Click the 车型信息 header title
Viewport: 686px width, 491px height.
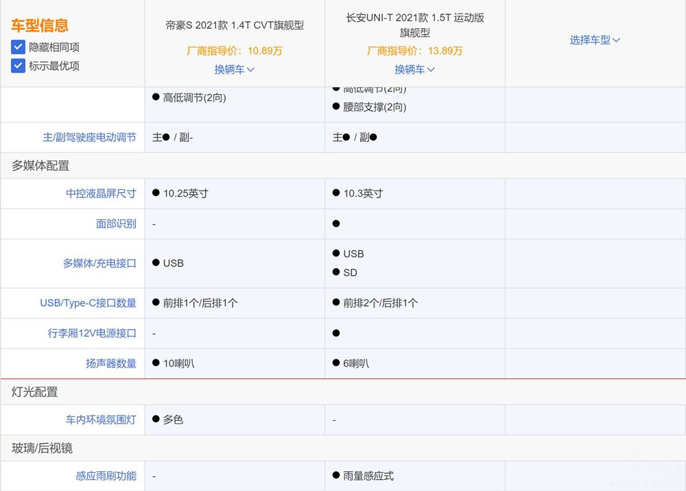[34, 26]
